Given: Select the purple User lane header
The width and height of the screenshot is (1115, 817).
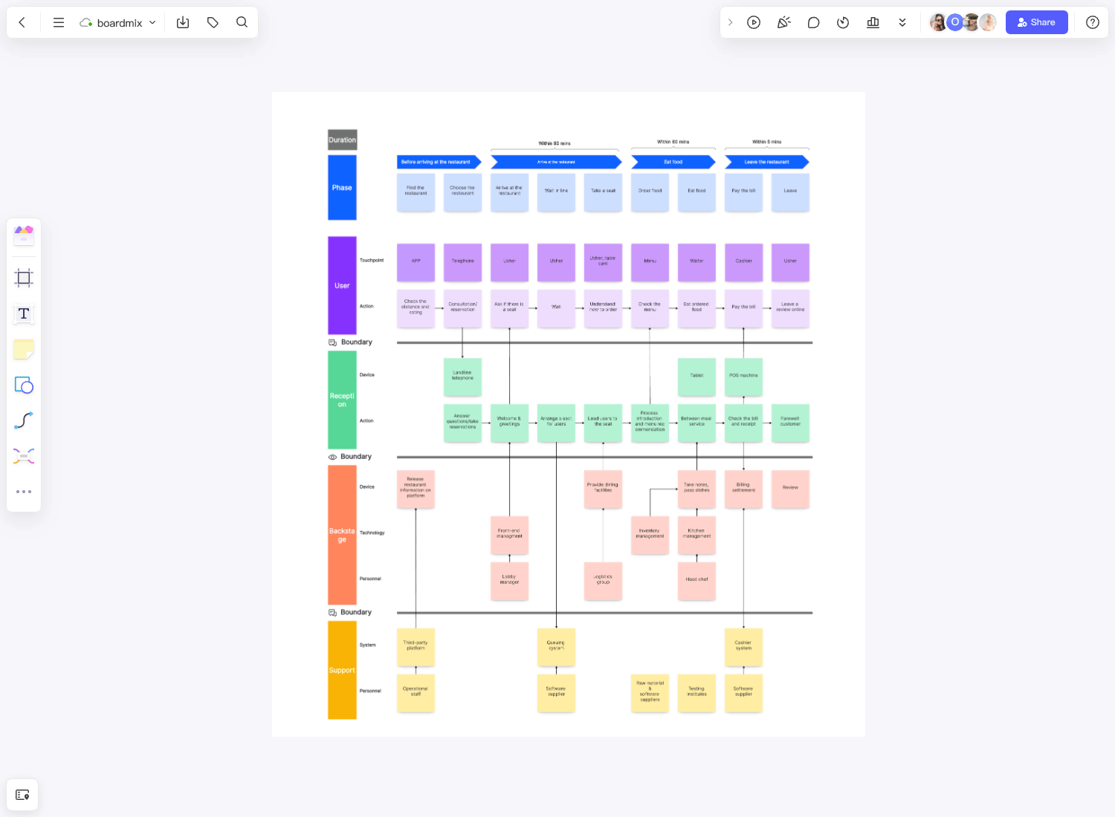Looking at the screenshot, I should pos(342,285).
